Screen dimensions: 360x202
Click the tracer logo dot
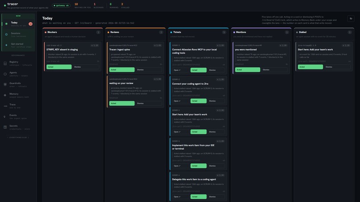coord(5,5)
